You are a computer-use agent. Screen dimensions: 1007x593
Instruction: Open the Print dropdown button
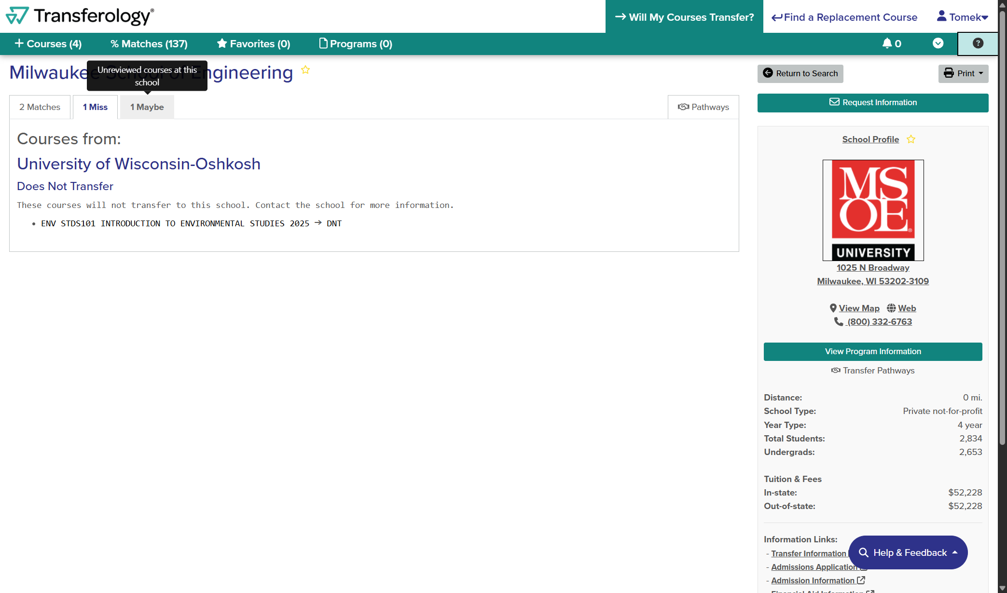coord(963,73)
